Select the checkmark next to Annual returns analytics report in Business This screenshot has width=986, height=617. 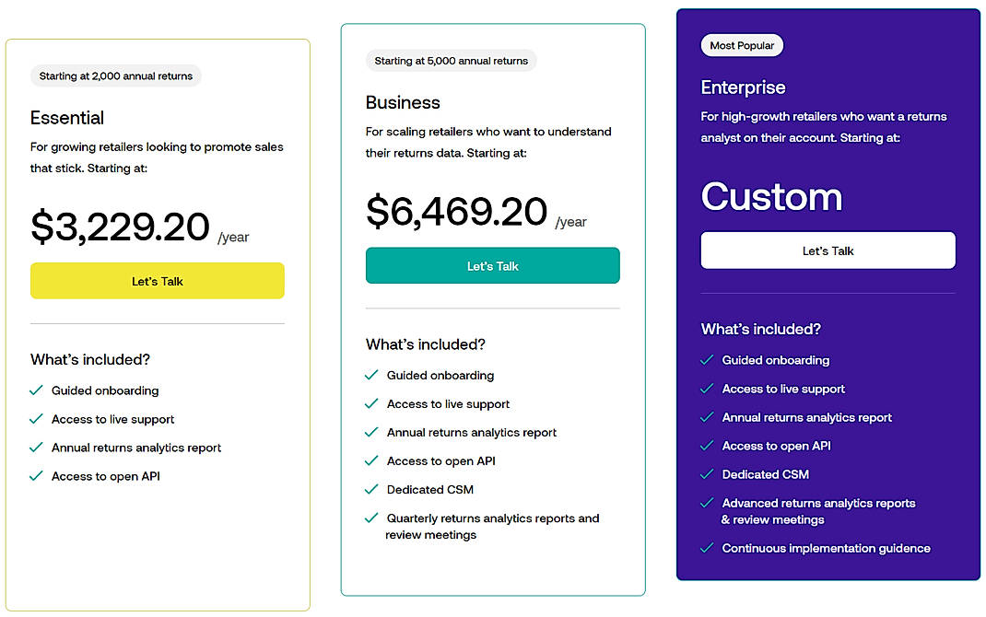(371, 432)
